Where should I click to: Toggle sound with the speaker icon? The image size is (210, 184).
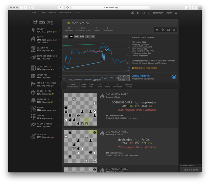tap(138, 13)
